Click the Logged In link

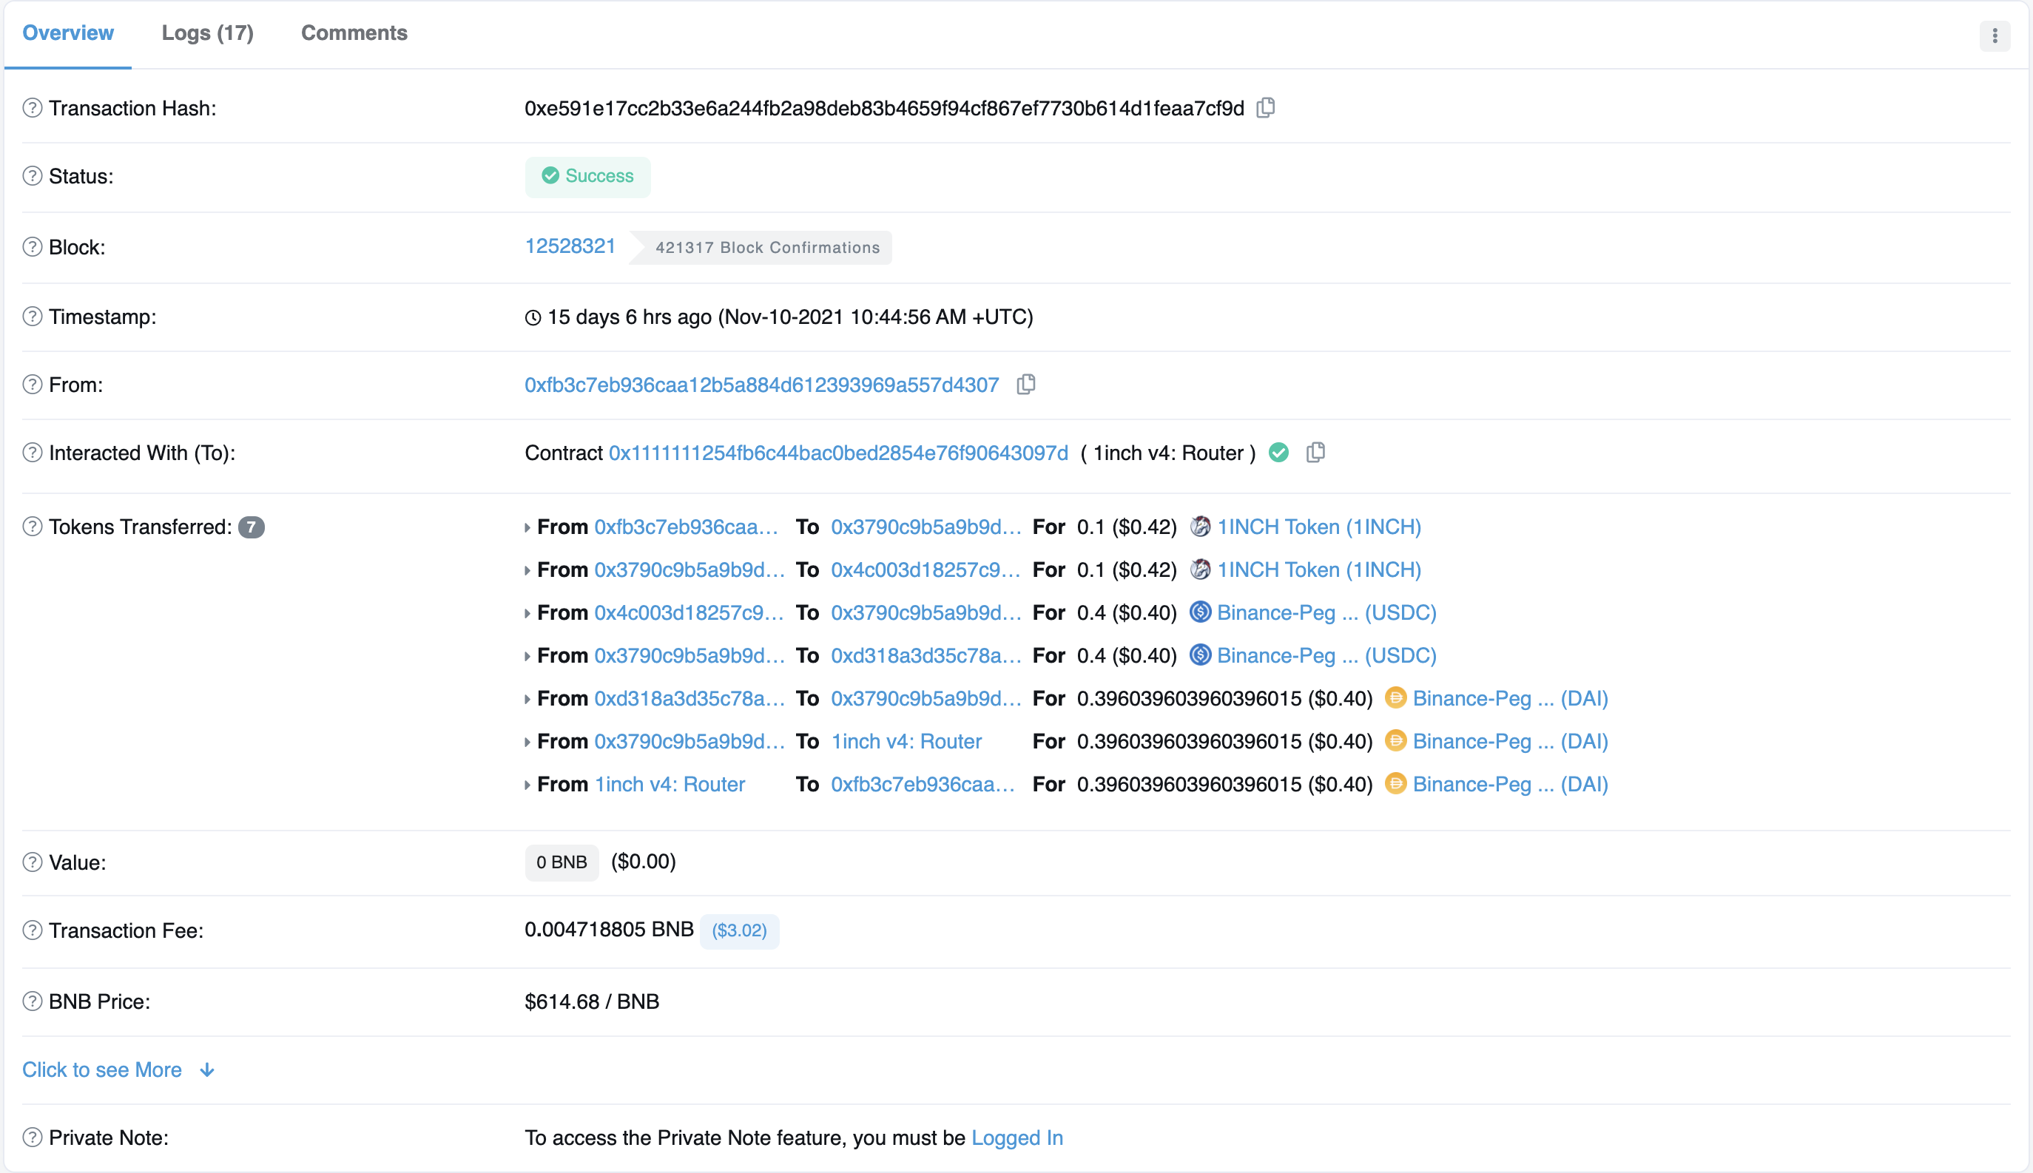[x=1017, y=1137]
